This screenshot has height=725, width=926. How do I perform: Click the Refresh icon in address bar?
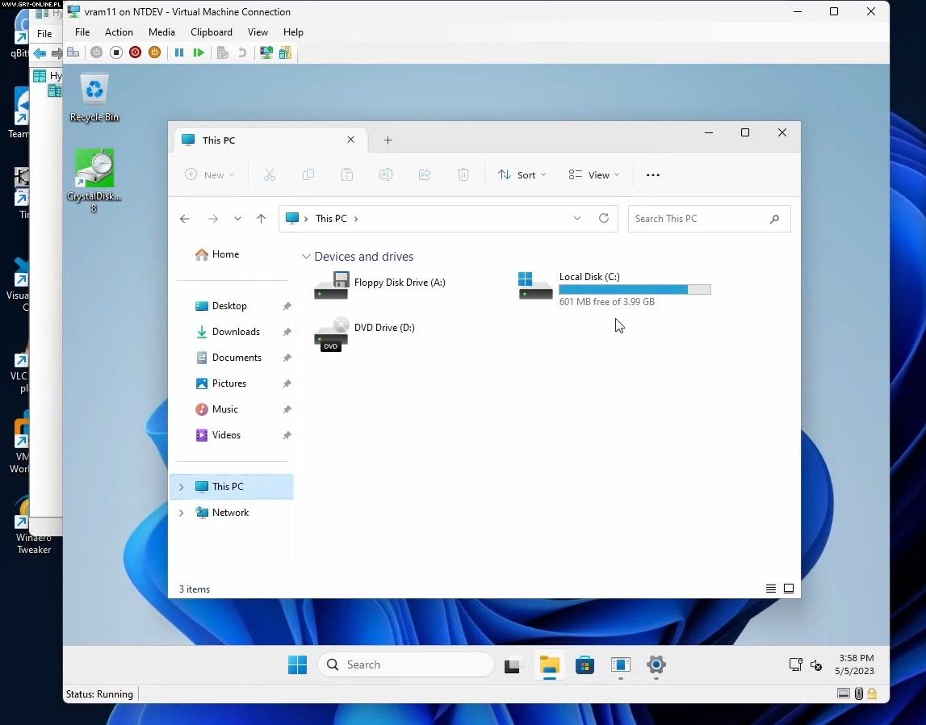[603, 219]
